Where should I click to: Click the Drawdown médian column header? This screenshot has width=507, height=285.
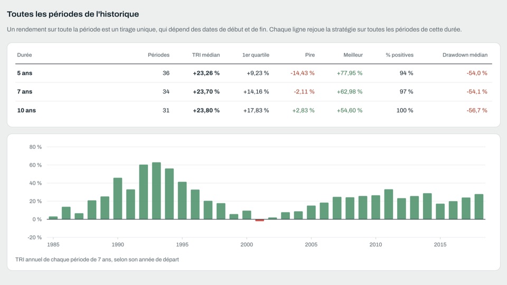point(465,55)
